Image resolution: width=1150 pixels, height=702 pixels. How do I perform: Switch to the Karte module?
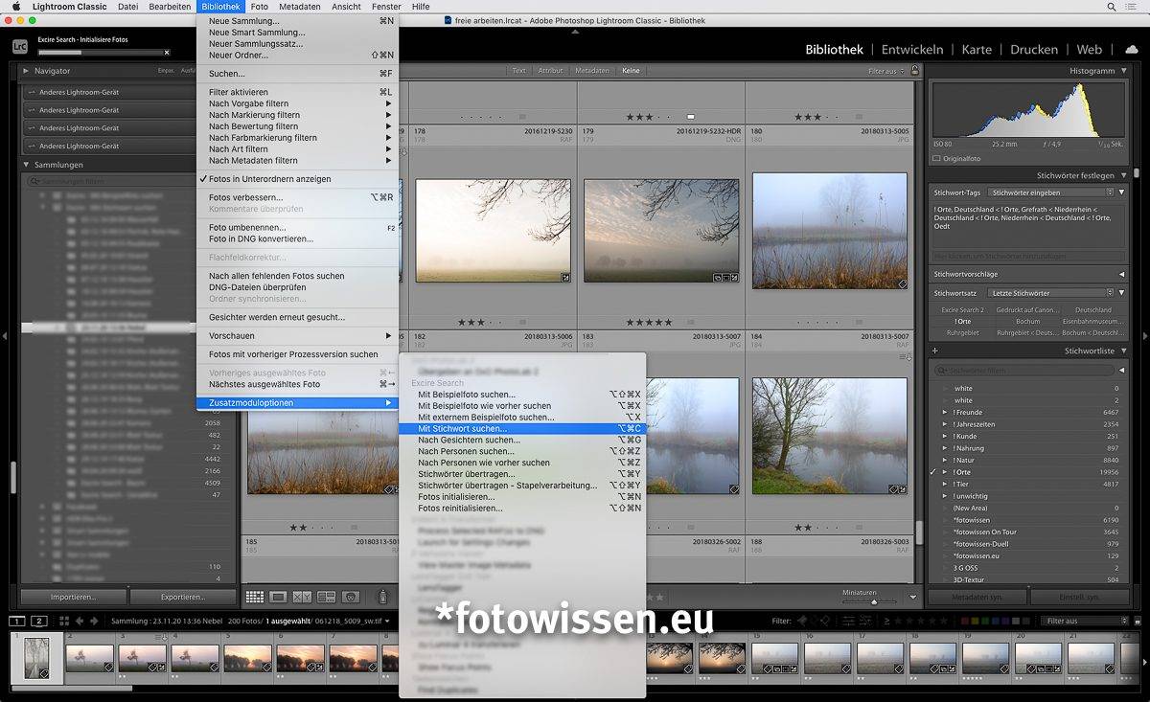tap(977, 50)
